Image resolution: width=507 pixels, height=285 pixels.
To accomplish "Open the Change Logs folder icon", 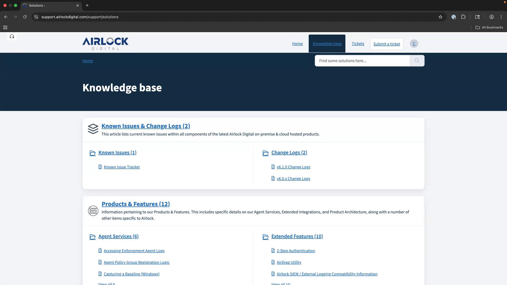I will pyautogui.click(x=266, y=153).
